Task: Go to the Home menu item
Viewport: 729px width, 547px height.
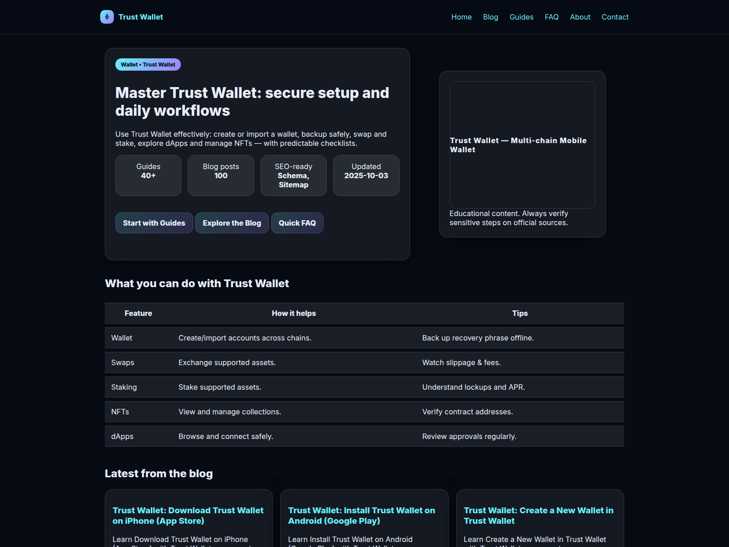Action: 462,17
